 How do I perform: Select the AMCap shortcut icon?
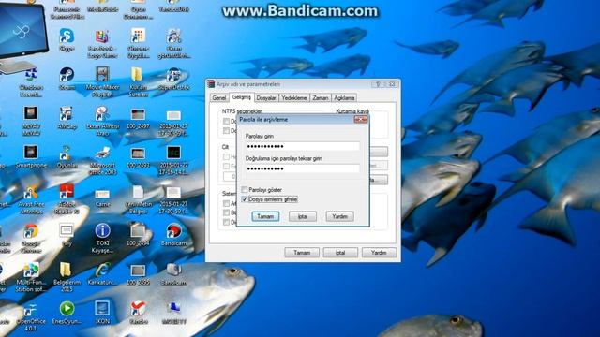click(67, 117)
